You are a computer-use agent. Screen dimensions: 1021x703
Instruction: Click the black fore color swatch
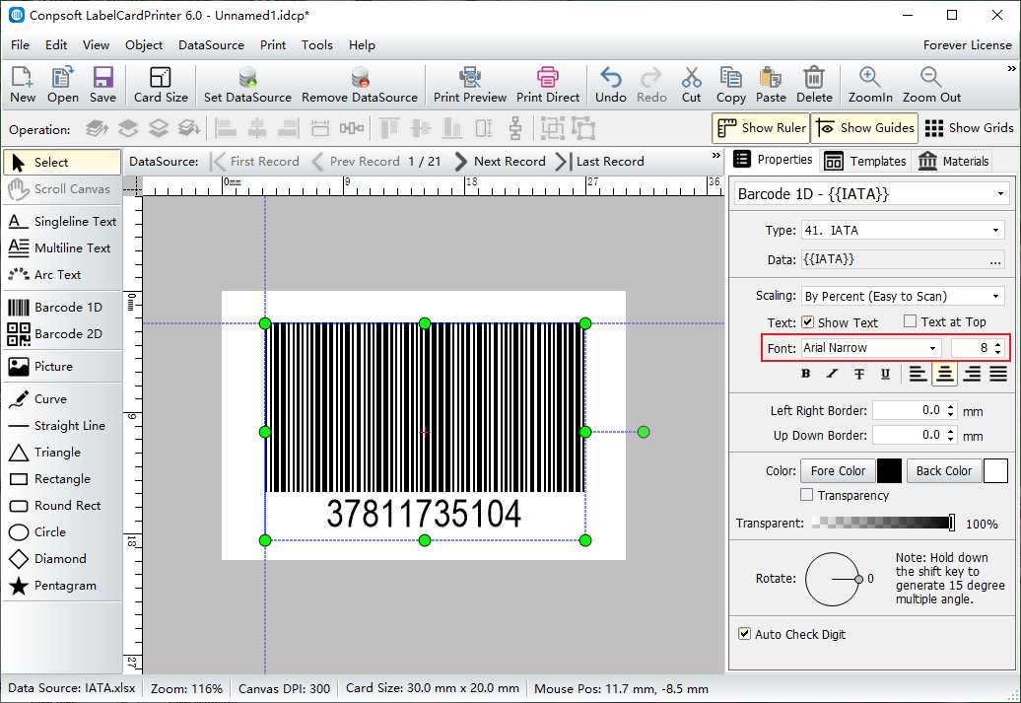889,470
